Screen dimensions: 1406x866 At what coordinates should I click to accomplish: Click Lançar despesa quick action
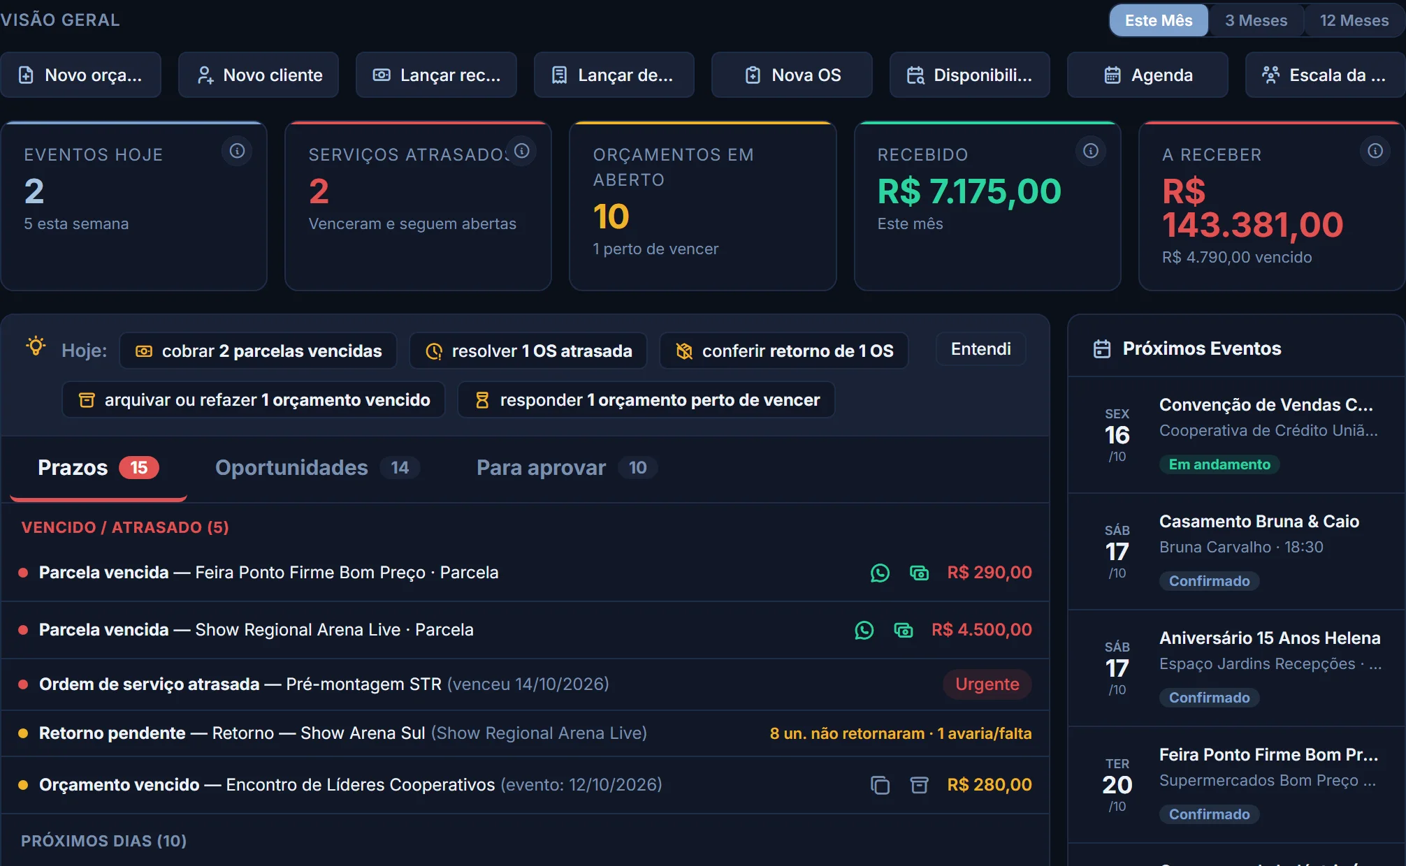[614, 75]
